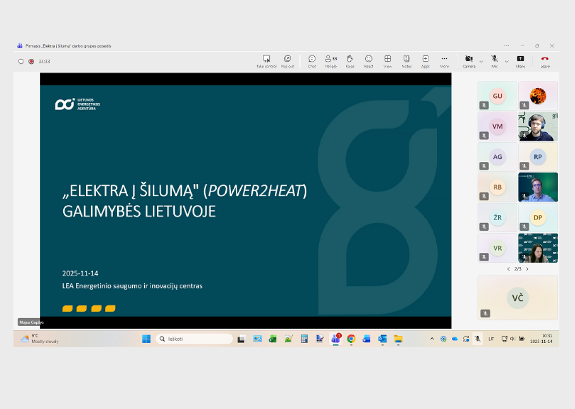
Task: Show the People list with 33 participants
Action: [x=330, y=60]
